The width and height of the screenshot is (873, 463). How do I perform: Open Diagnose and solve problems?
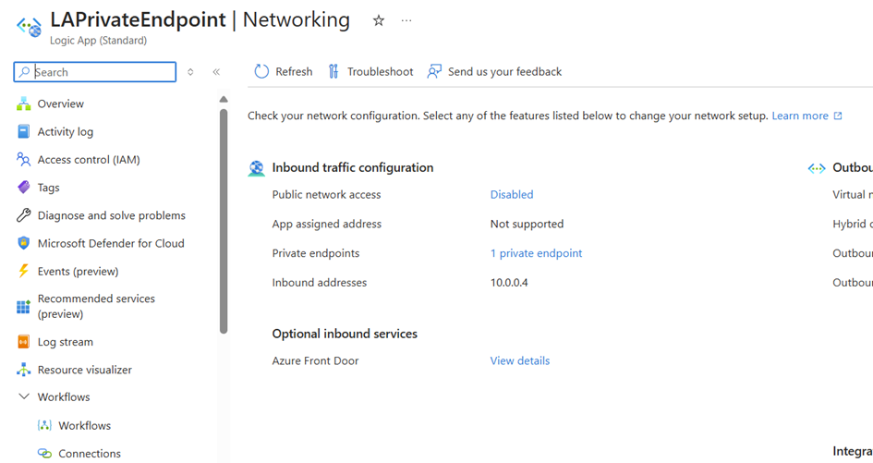click(x=110, y=215)
